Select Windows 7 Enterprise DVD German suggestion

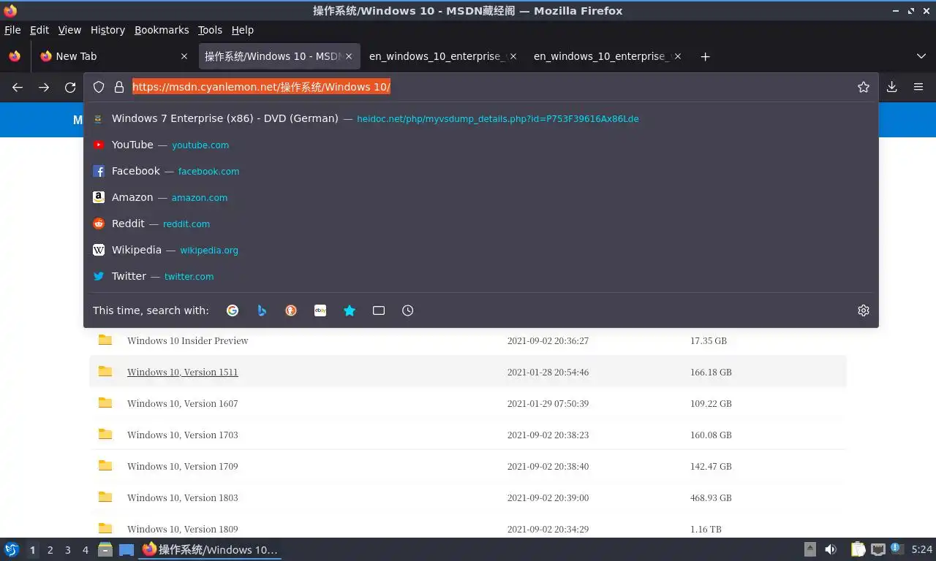tap(481, 118)
